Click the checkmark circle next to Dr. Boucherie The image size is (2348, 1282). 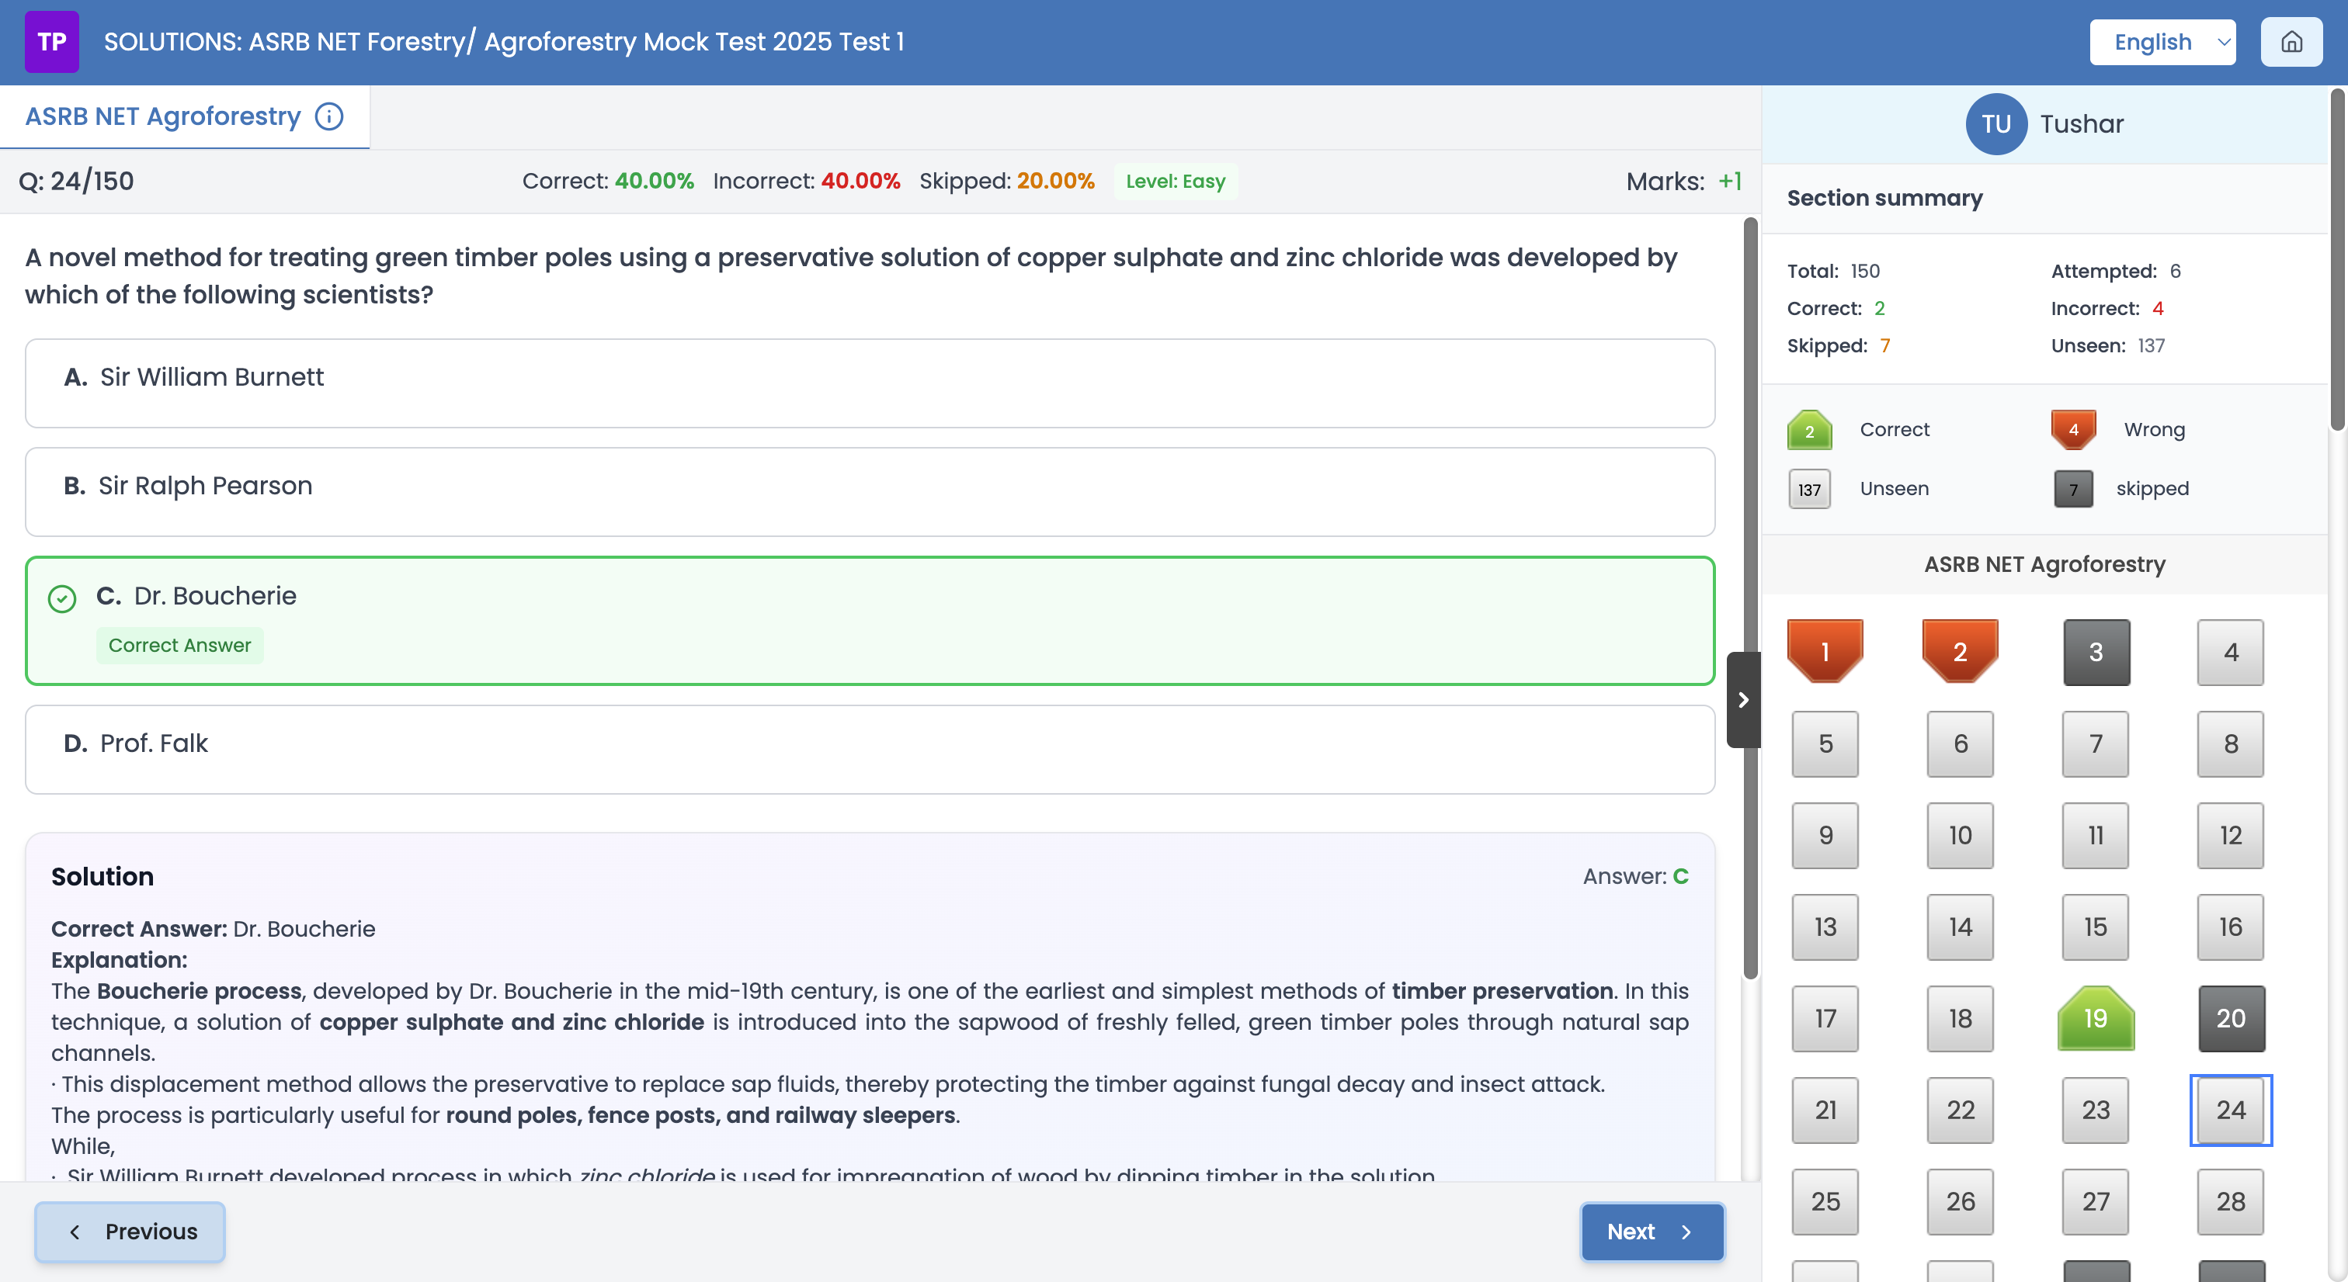tap(61, 598)
